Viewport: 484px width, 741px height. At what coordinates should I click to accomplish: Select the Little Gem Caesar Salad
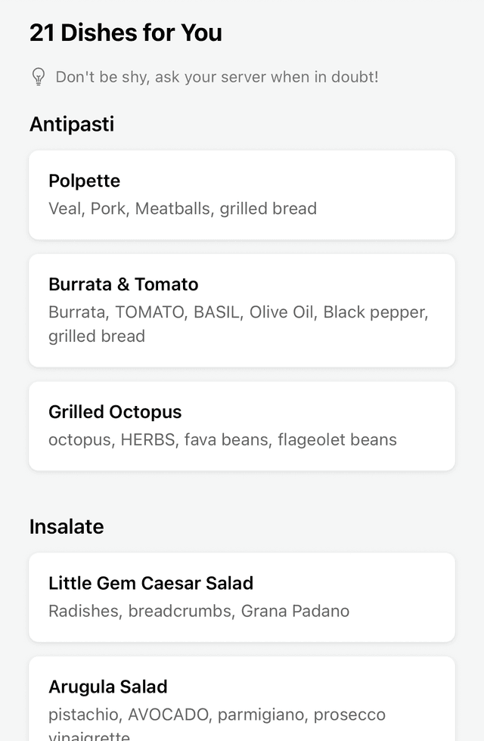[x=242, y=597]
